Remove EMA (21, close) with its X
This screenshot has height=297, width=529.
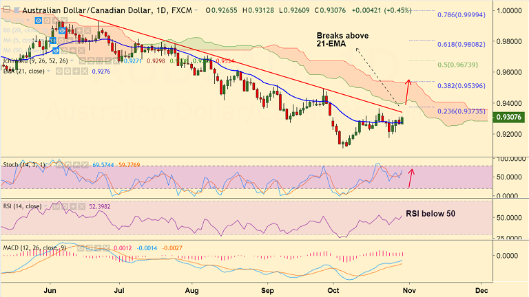(85, 71)
